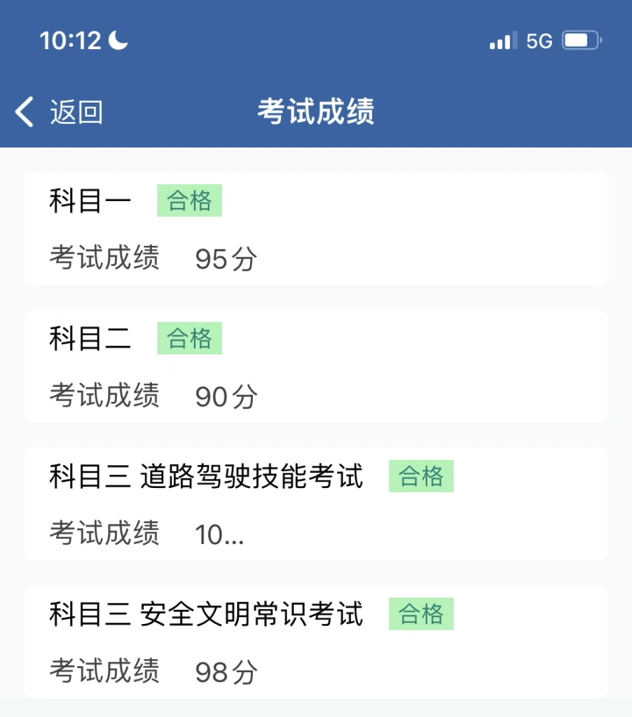Tap the 98分 score value
The height and width of the screenshot is (717, 632).
226,671
